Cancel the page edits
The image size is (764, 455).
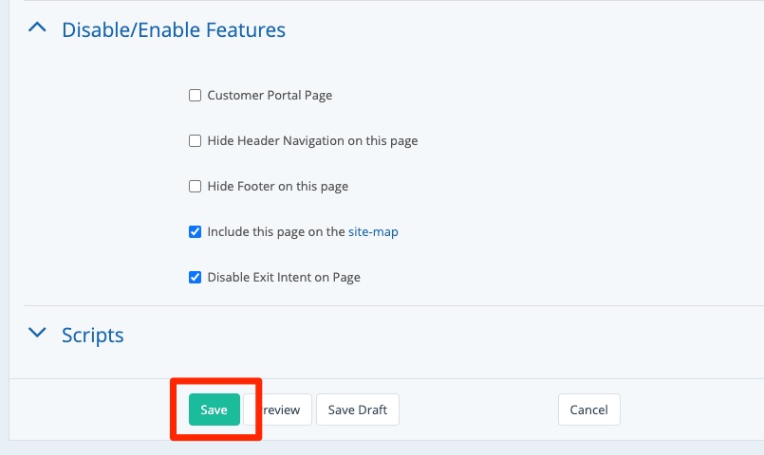pos(588,409)
